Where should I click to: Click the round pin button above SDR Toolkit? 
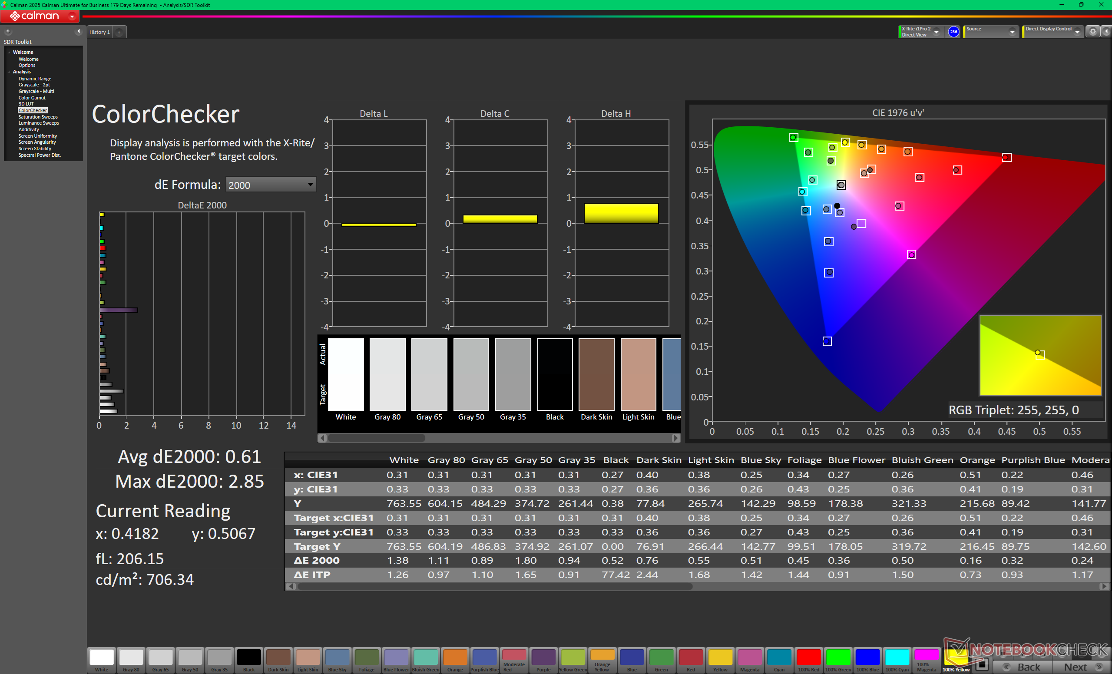click(8, 31)
